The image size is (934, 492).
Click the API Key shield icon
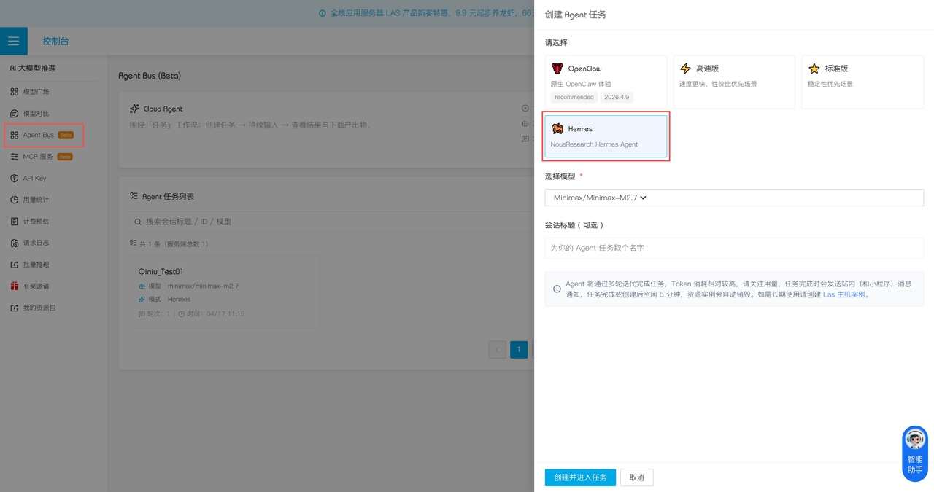click(15, 179)
